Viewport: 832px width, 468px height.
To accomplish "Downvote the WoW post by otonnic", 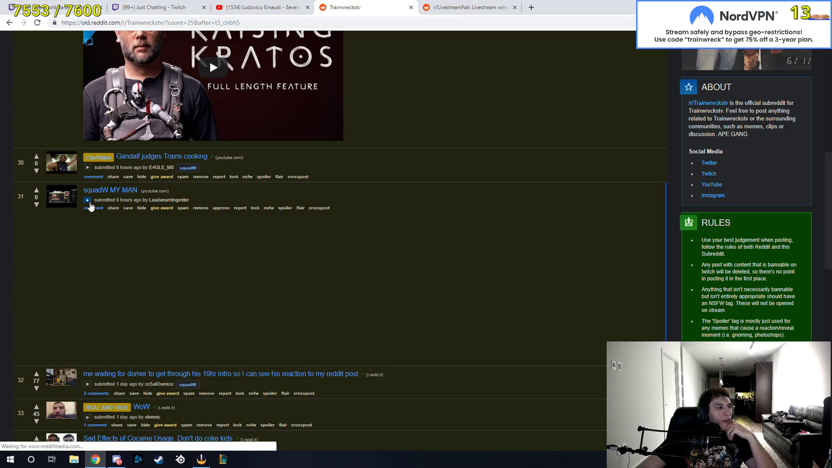I will pos(36,421).
